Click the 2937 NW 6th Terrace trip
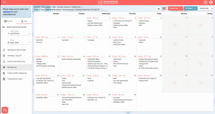 pos(120,64)
